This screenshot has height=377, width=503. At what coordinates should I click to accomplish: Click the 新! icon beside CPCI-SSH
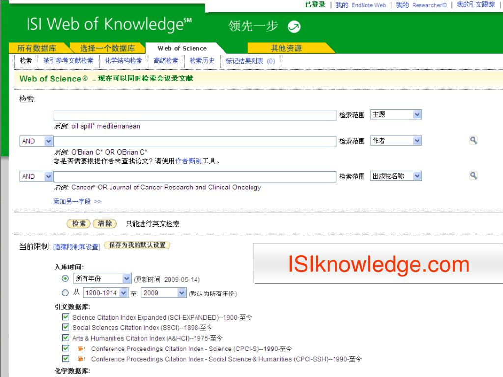82,359
